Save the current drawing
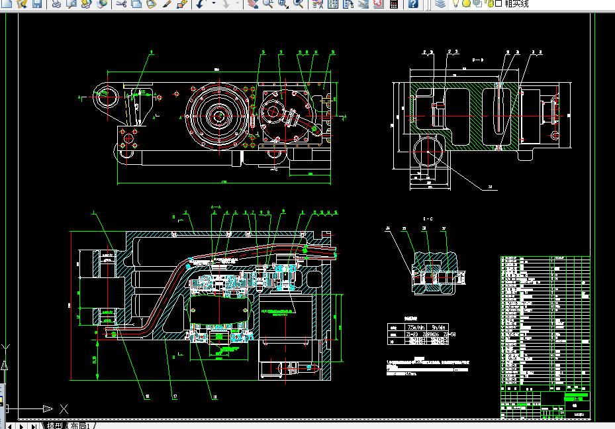This screenshot has width=615, height=429. (x=37, y=4)
